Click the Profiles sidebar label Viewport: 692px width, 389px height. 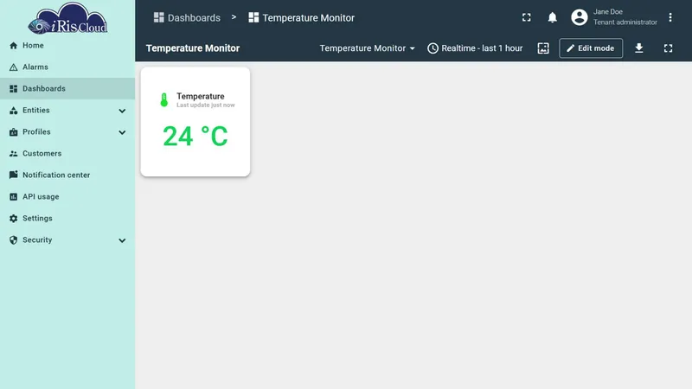pyautogui.click(x=36, y=132)
